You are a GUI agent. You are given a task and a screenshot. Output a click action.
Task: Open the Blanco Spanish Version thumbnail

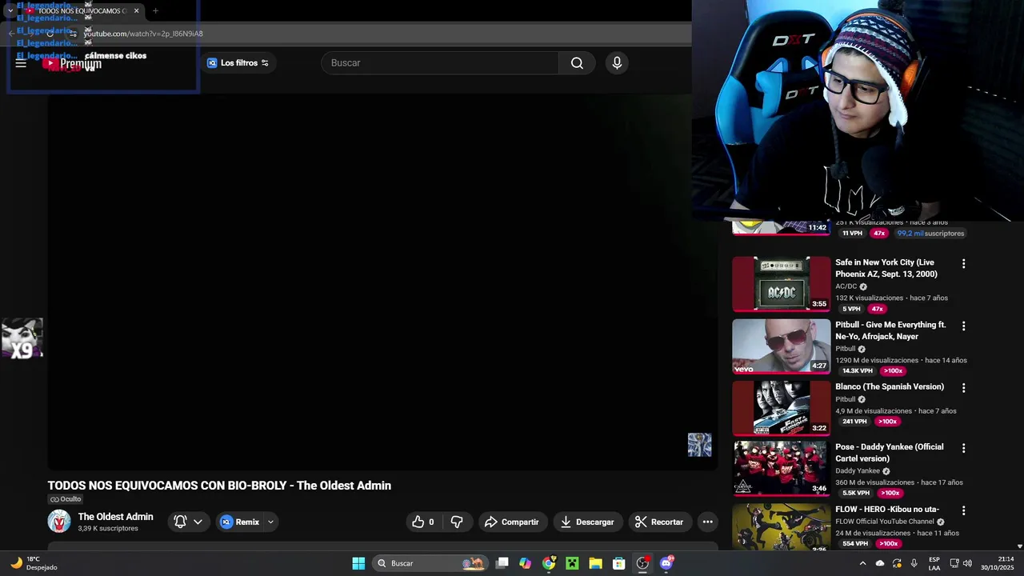pyautogui.click(x=782, y=408)
